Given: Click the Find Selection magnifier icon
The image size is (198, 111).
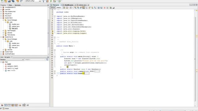Looking at the screenshot, I should (x=75, y=8).
